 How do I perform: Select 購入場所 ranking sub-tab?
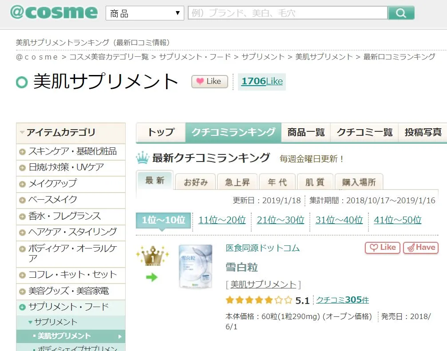point(359,182)
